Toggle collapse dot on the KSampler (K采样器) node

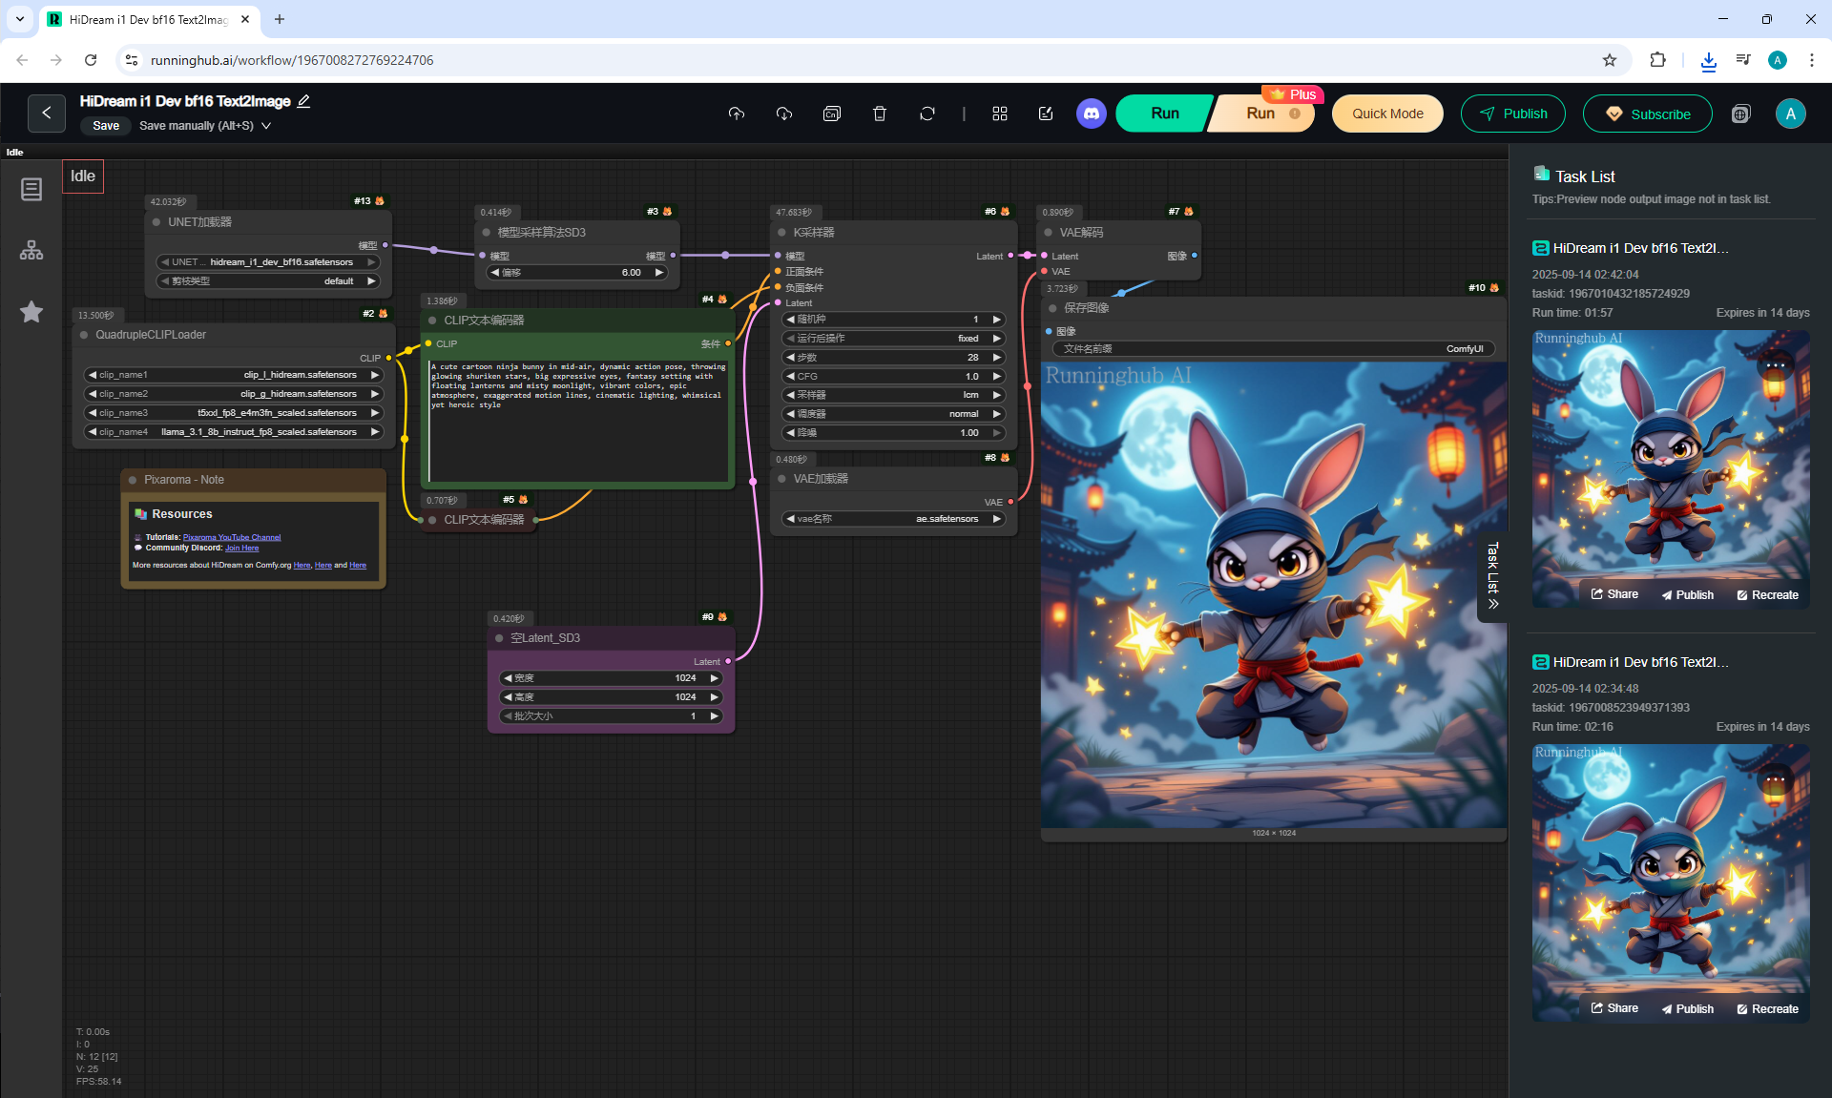point(781,233)
